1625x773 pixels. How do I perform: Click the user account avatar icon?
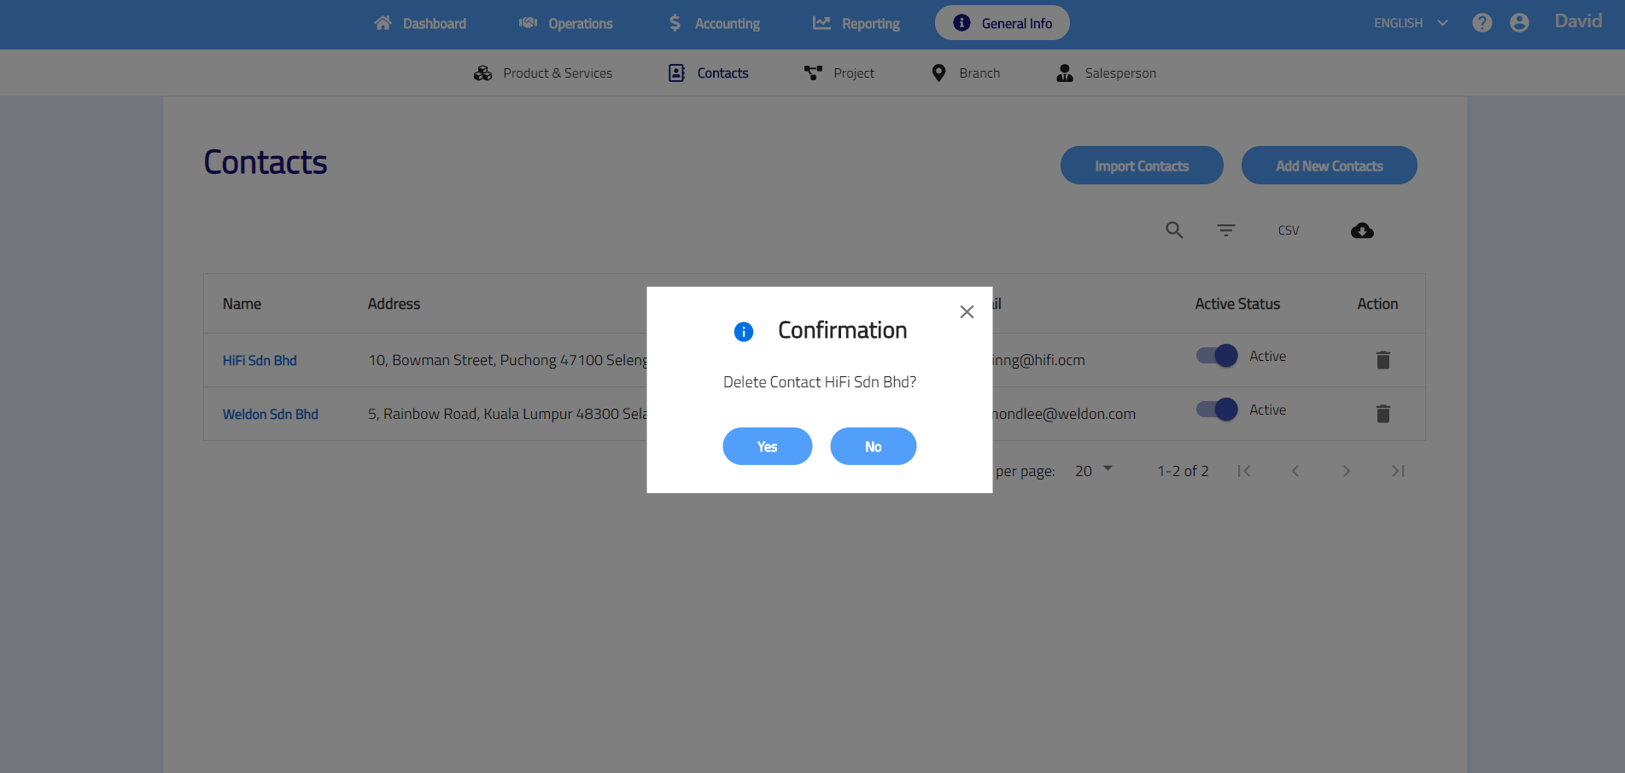[1519, 23]
